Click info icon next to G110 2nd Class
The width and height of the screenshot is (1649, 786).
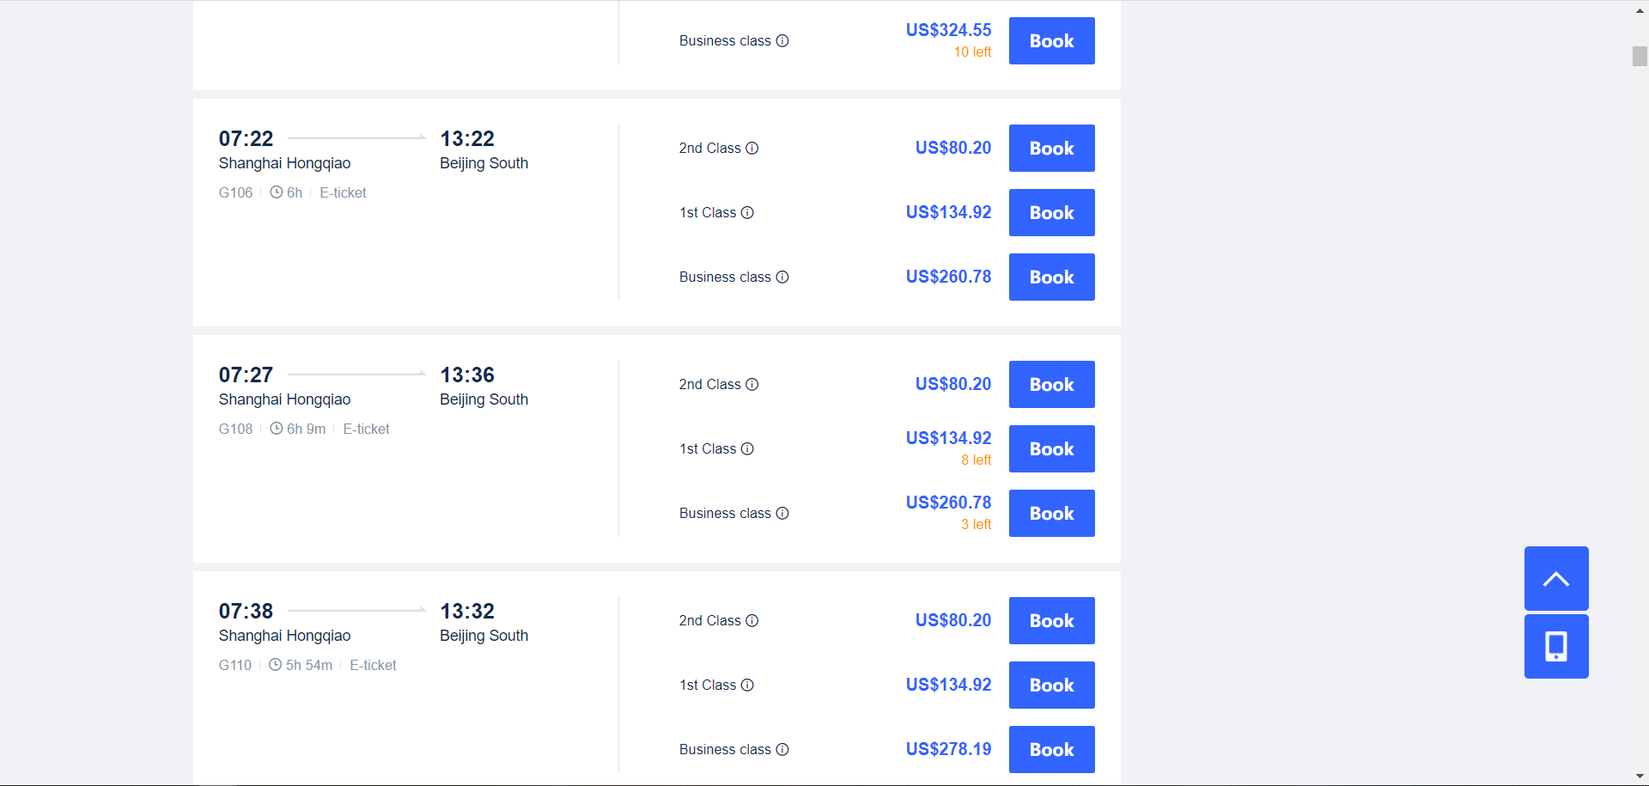[752, 620]
